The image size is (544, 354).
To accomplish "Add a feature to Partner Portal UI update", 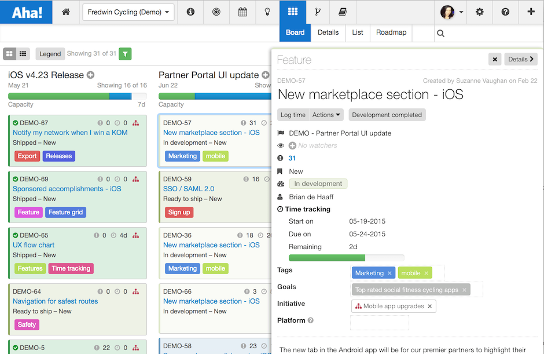I will [x=266, y=75].
